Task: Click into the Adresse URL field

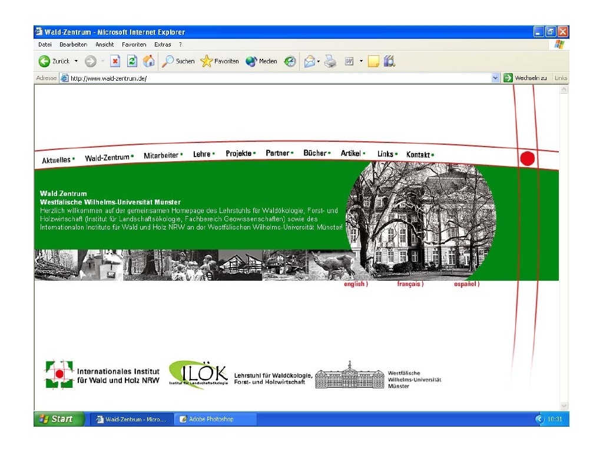Action: 277,78
